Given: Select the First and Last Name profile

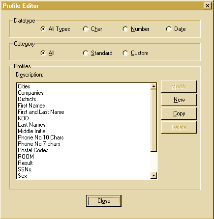Looking at the screenshot, I should pos(84,112).
